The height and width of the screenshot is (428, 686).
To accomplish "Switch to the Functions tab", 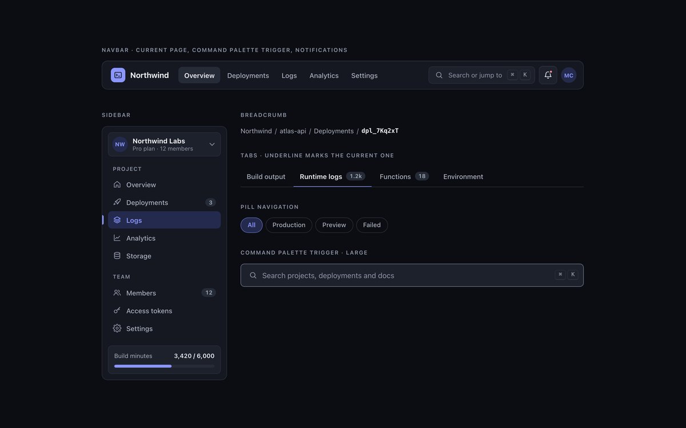I will 404,177.
